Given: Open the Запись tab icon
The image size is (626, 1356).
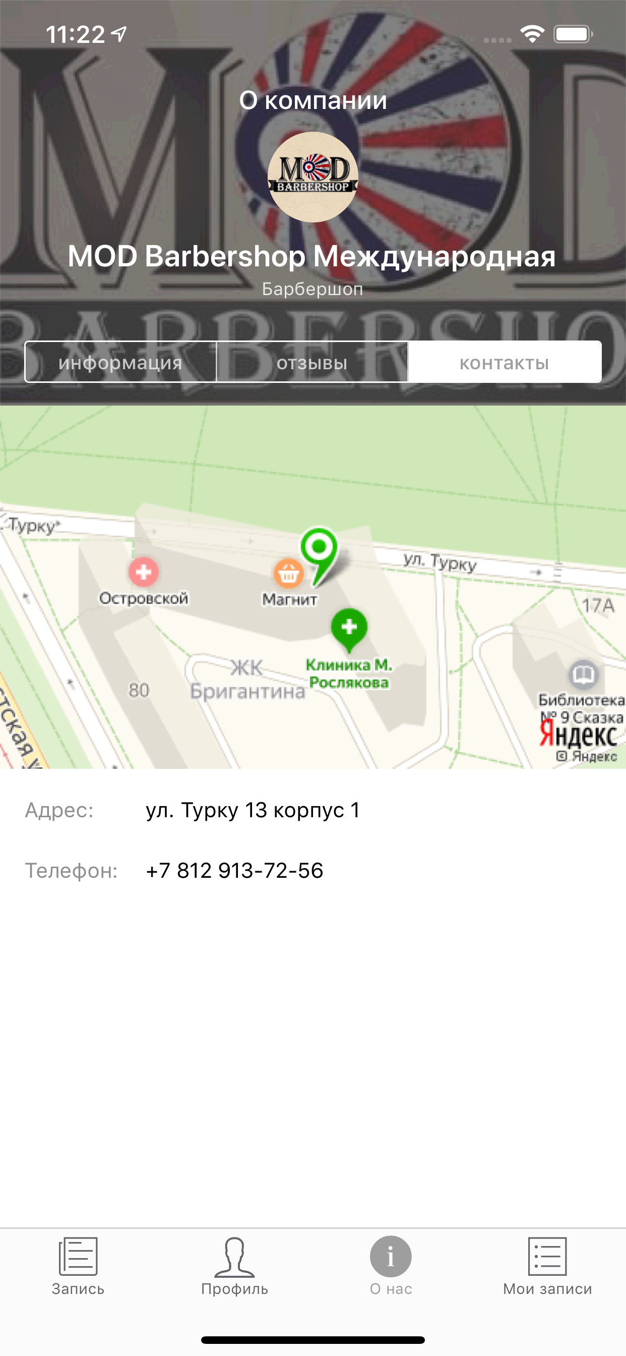Looking at the screenshot, I should (78, 1256).
